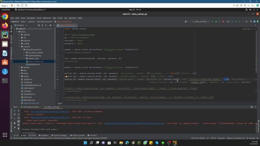Collapse the custom folder
This screenshot has height=146, width=260.
coord(19,47)
